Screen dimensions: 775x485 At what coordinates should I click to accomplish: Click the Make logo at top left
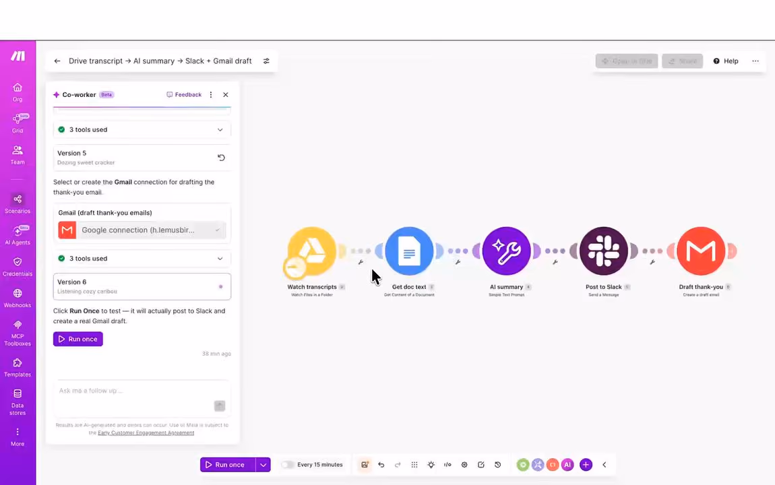pos(18,56)
